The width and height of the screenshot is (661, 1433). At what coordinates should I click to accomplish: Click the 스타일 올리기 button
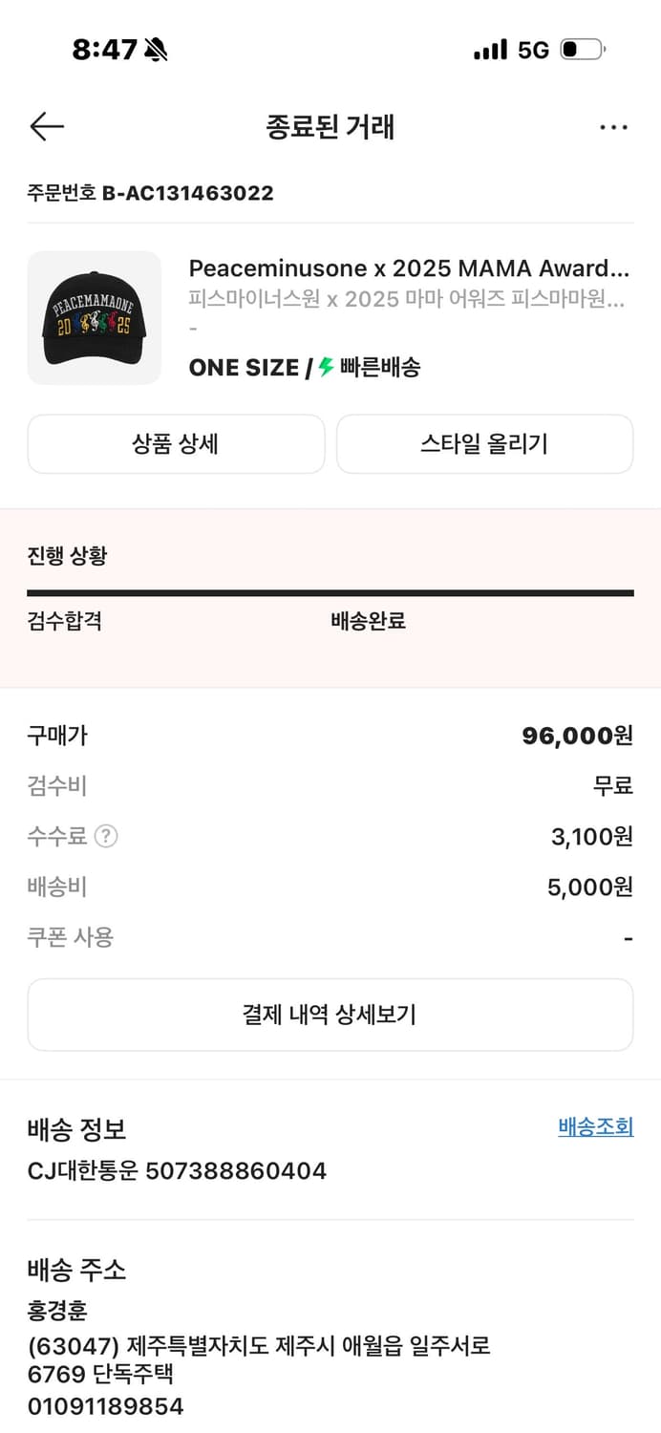pyautogui.click(x=484, y=443)
